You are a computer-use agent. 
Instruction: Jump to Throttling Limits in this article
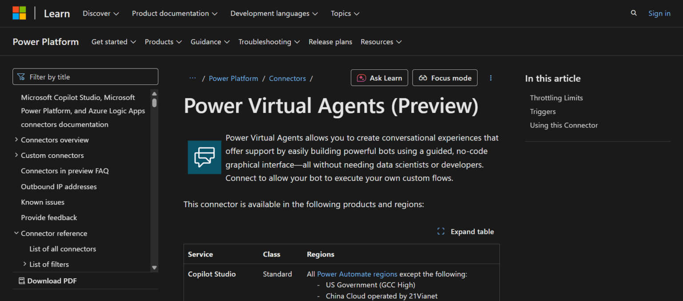(556, 97)
